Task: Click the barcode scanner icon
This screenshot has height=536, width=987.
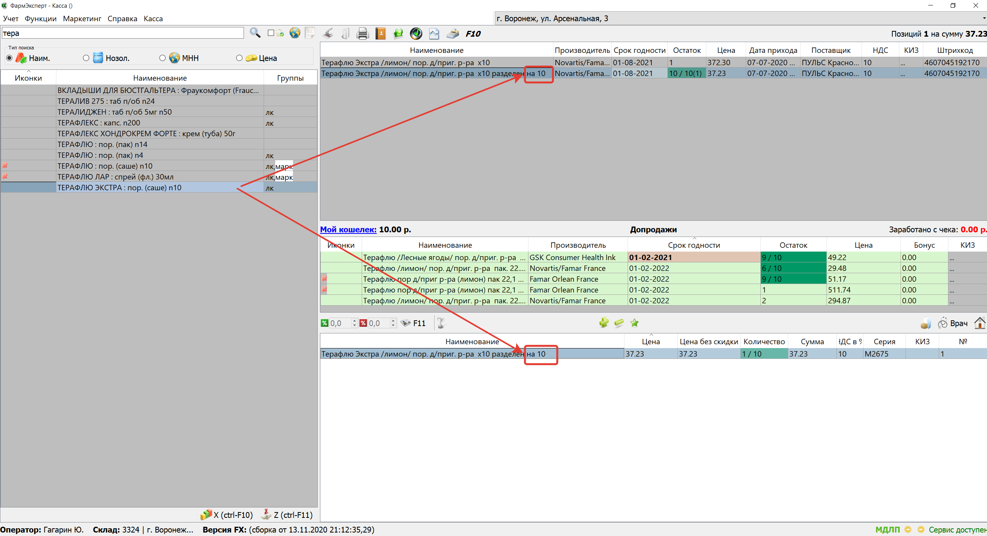Action: tap(328, 34)
